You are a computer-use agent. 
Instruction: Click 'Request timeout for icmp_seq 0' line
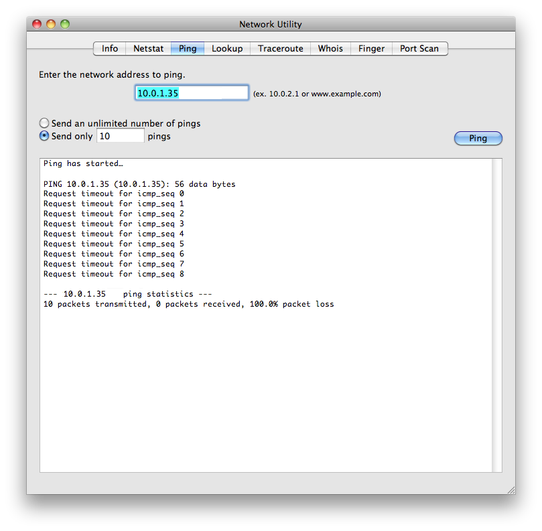(114, 194)
